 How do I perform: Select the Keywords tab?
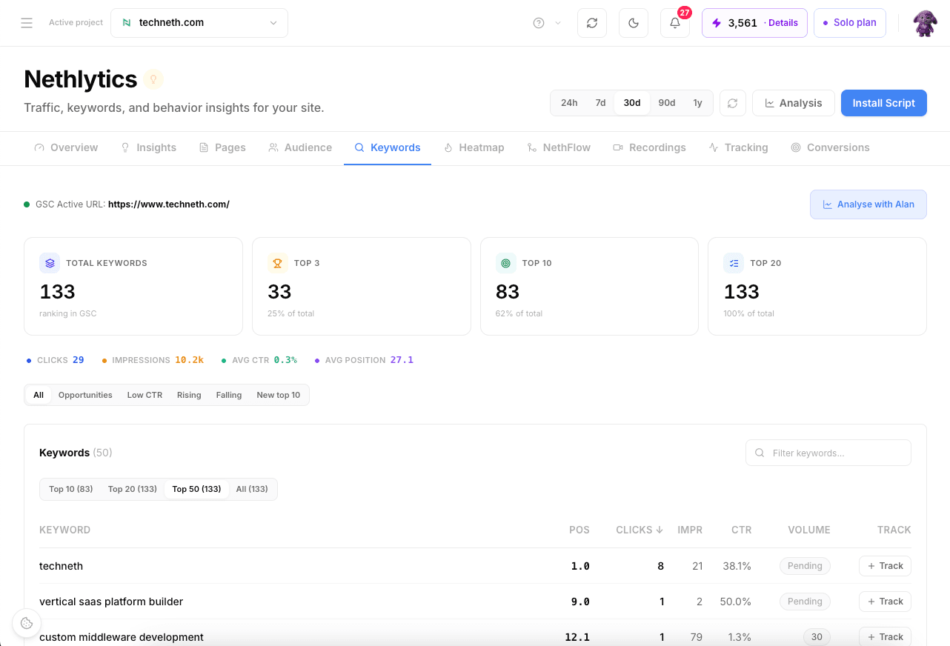coord(388,147)
